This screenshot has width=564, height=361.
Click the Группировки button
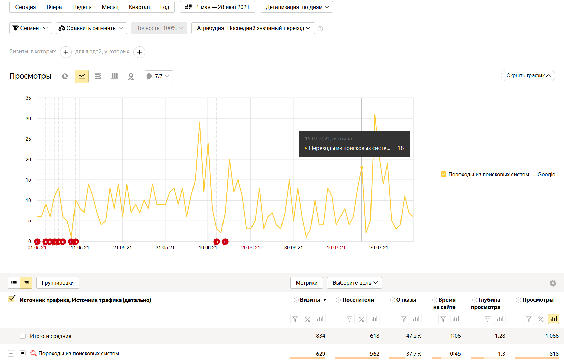pyautogui.click(x=58, y=283)
